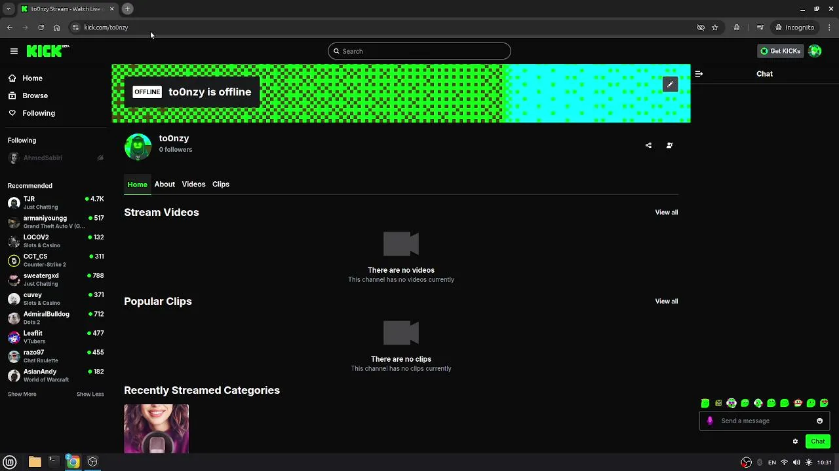Open recommended channel sweatergxd
Screen dimensions: 839x471
[56, 279]
